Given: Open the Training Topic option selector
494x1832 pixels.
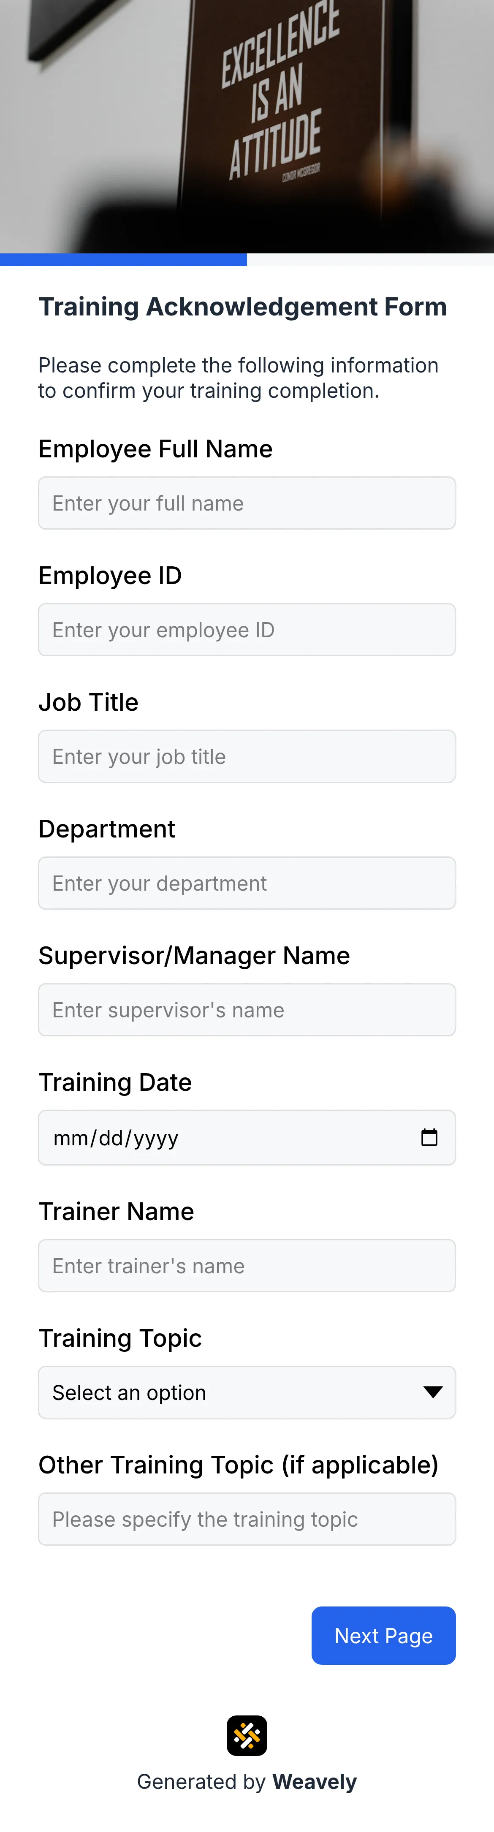Looking at the screenshot, I should click(247, 1392).
